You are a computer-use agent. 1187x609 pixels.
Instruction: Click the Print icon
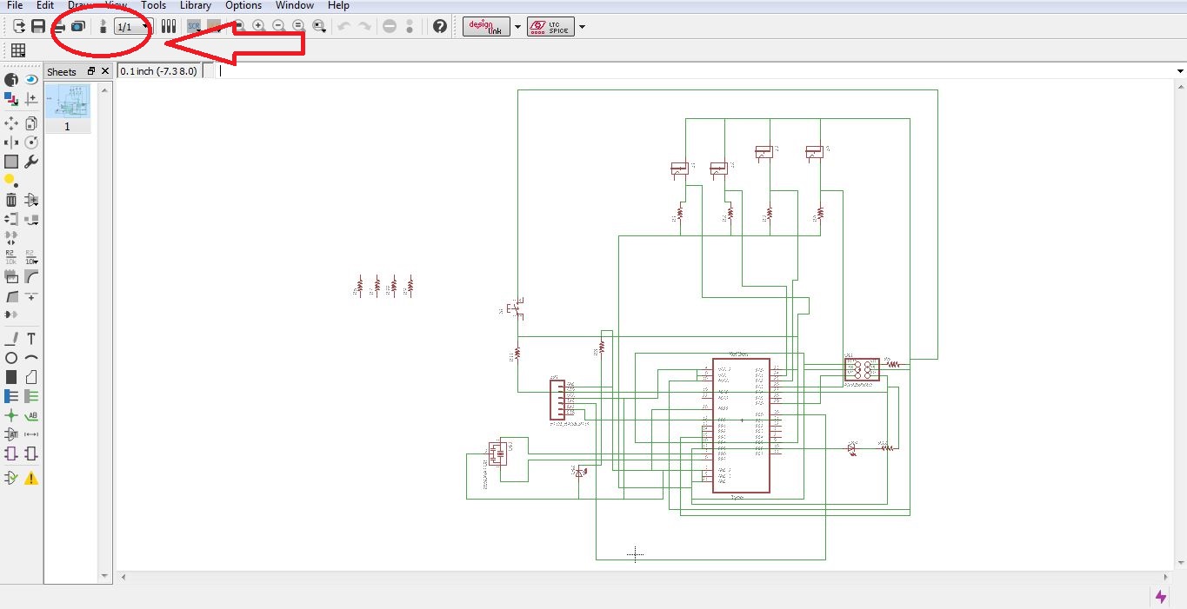coord(58,27)
